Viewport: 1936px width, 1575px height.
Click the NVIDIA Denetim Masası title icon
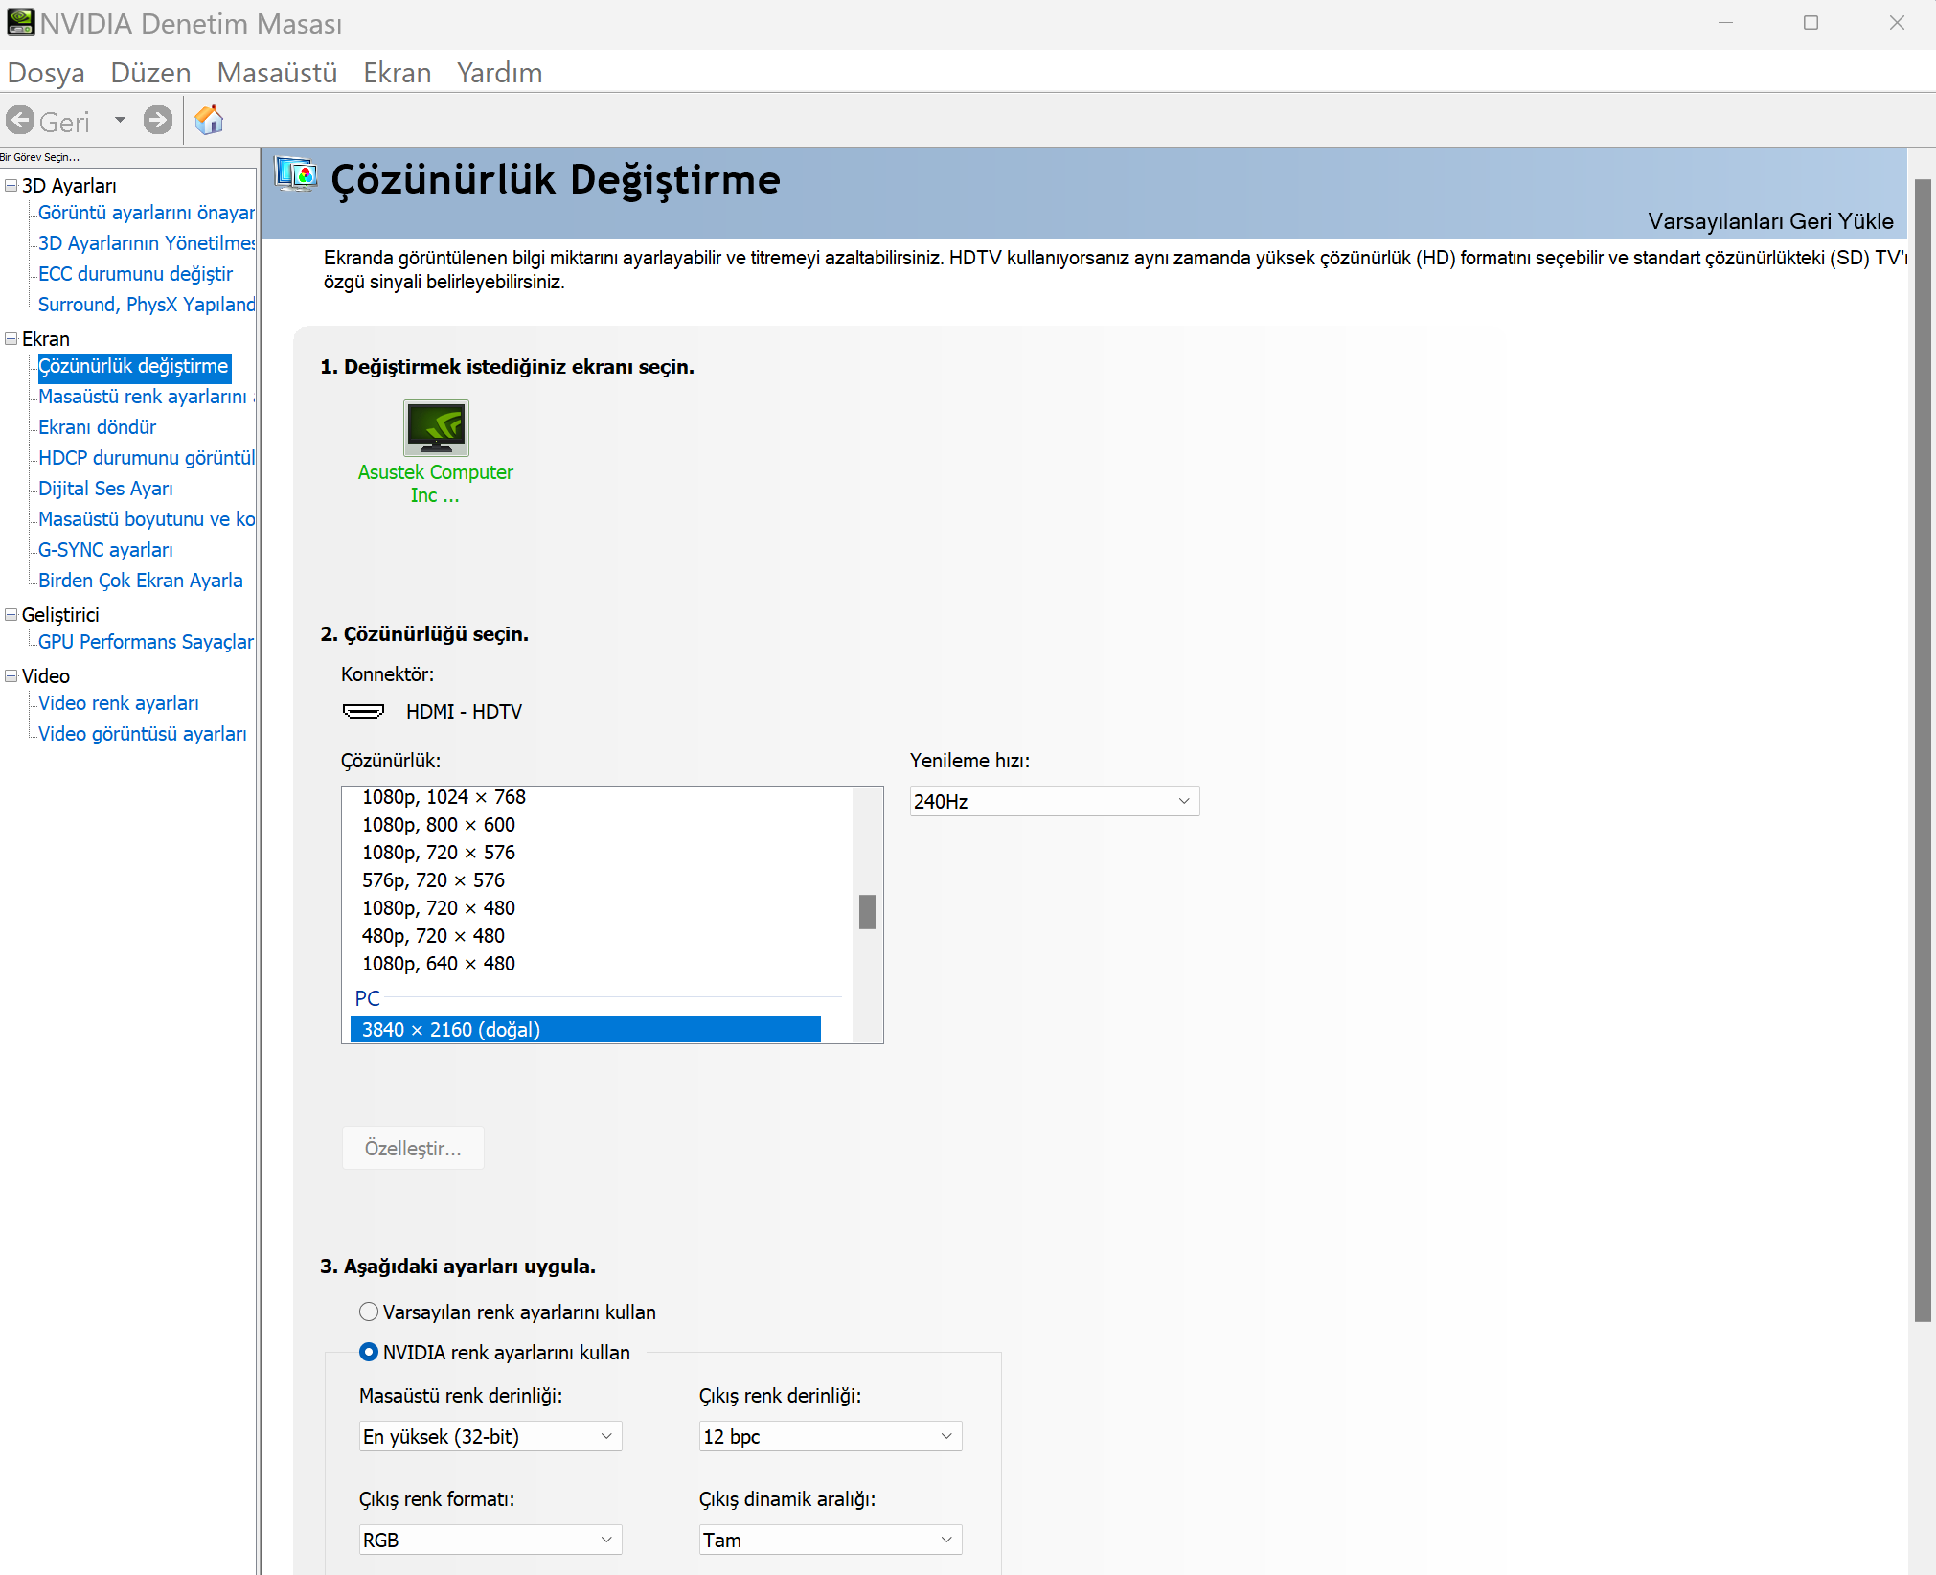pos(19,22)
